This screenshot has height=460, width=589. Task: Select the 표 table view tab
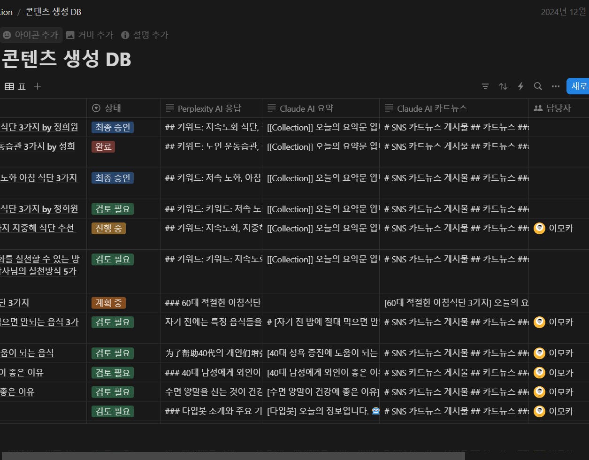[15, 86]
